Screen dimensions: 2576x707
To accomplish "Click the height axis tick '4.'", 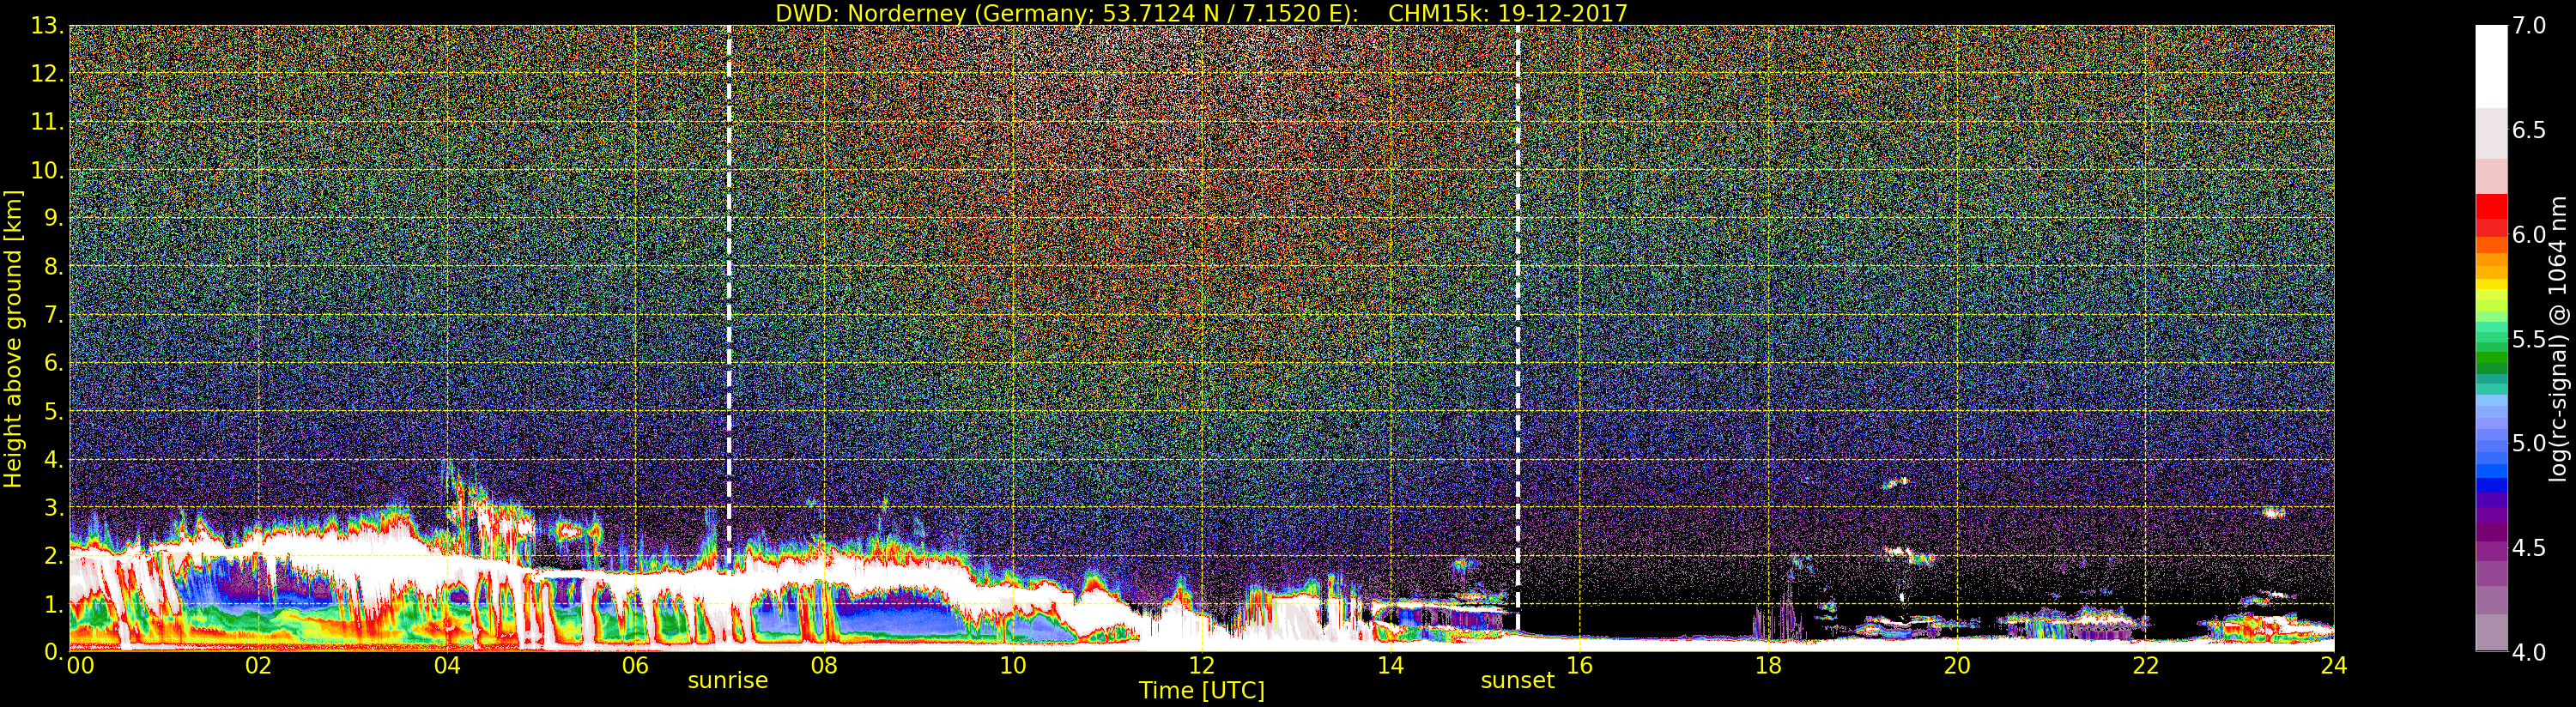I will [53, 459].
